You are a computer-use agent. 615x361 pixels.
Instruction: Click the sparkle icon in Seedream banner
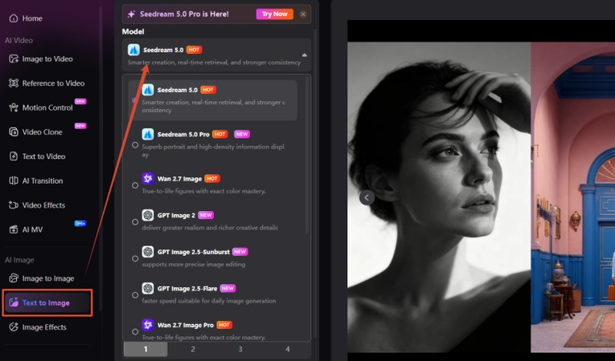[131, 14]
